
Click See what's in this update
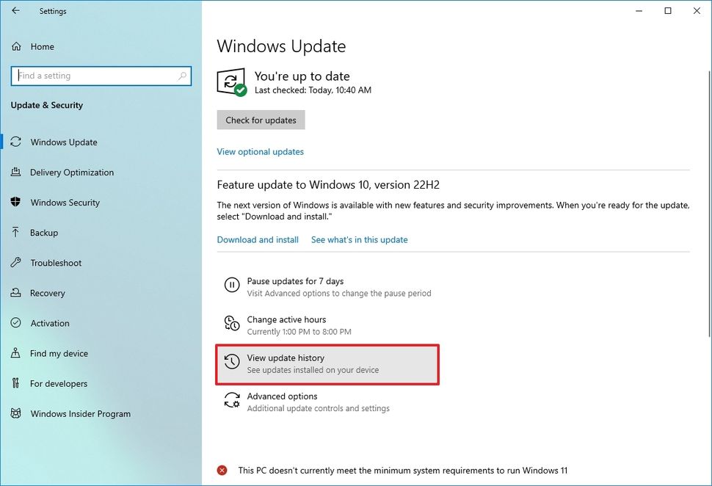(x=360, y=239)
